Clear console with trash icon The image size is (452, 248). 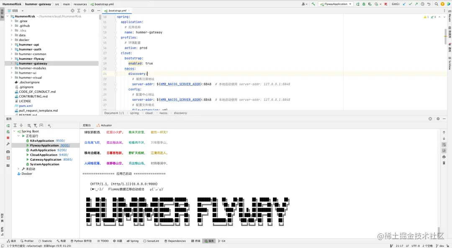(444, 163)
